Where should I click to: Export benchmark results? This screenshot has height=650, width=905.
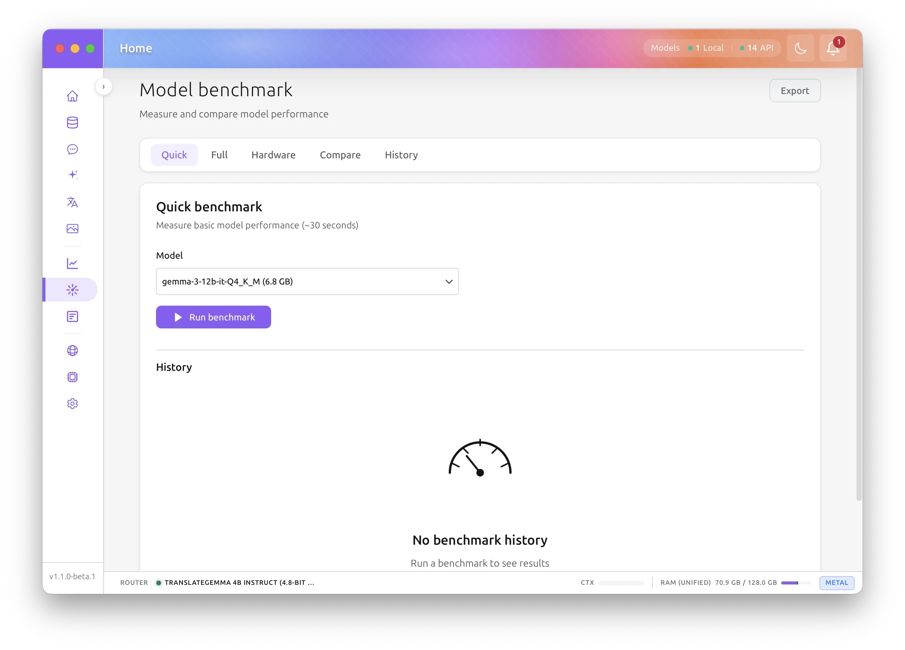point(794,91)
